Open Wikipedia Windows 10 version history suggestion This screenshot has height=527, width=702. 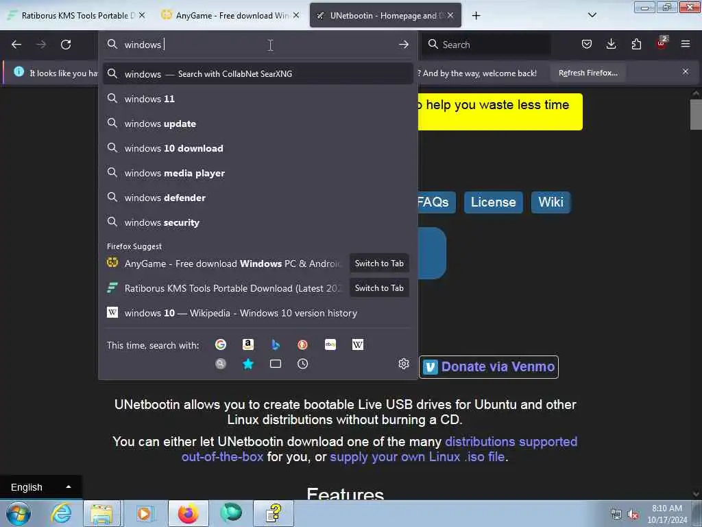tap(258, 313)
